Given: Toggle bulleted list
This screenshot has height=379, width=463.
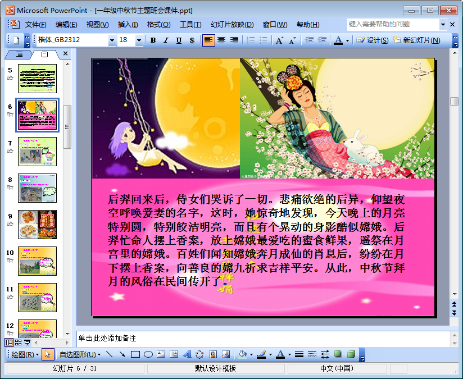Looking at the screenshot, I should click(264, 40).
